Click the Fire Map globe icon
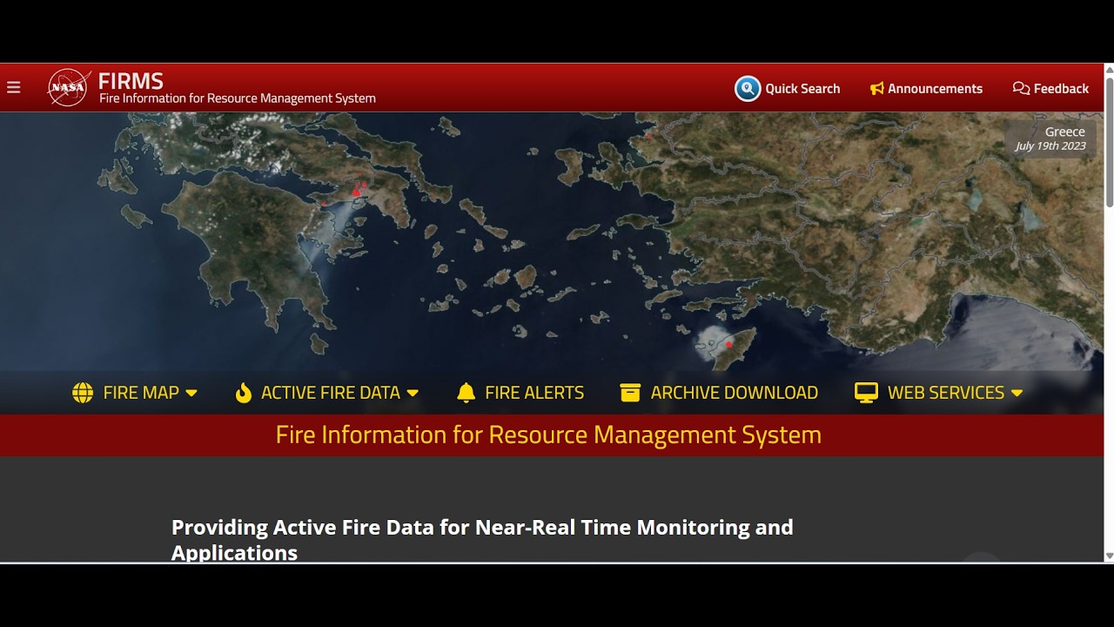 pyautogui.click(x=83, y=393)
